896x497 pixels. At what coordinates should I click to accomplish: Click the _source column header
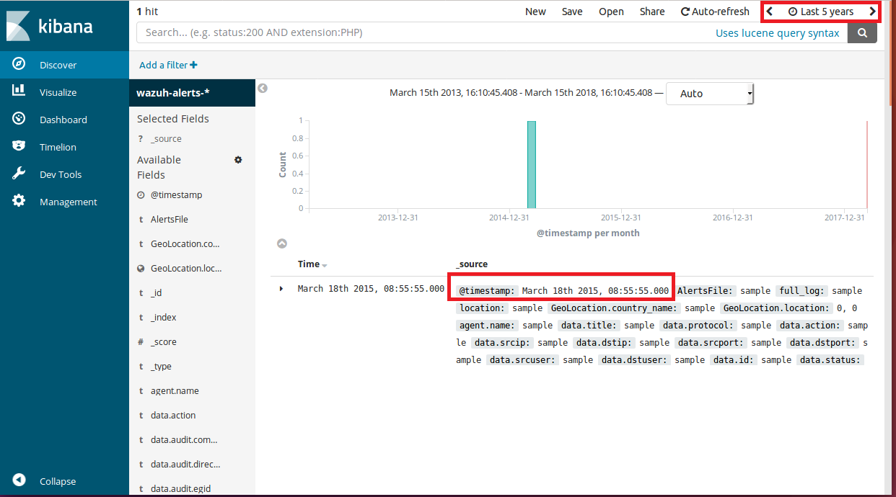472,264
